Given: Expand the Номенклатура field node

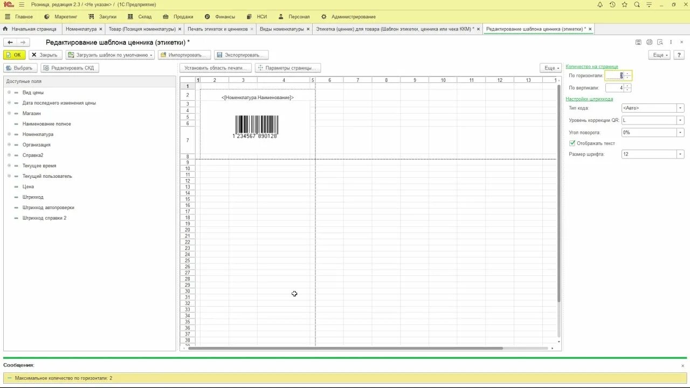Looking at the screenshot, I should (9, 134).
